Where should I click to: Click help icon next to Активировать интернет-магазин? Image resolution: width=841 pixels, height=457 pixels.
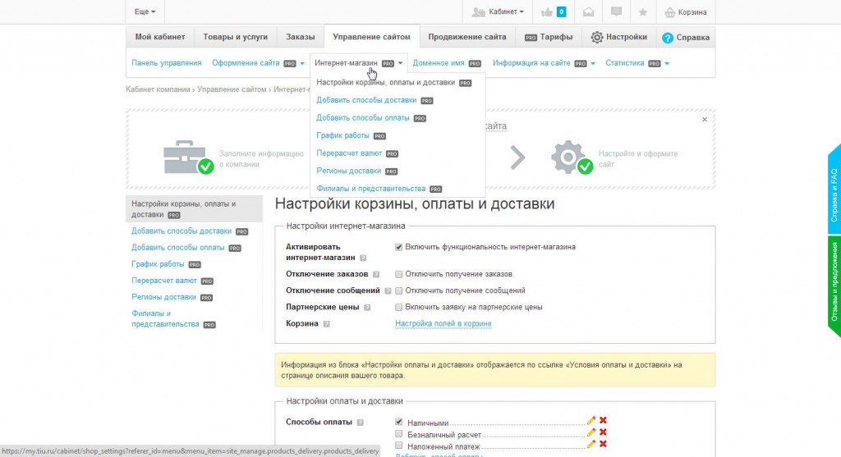363,258
